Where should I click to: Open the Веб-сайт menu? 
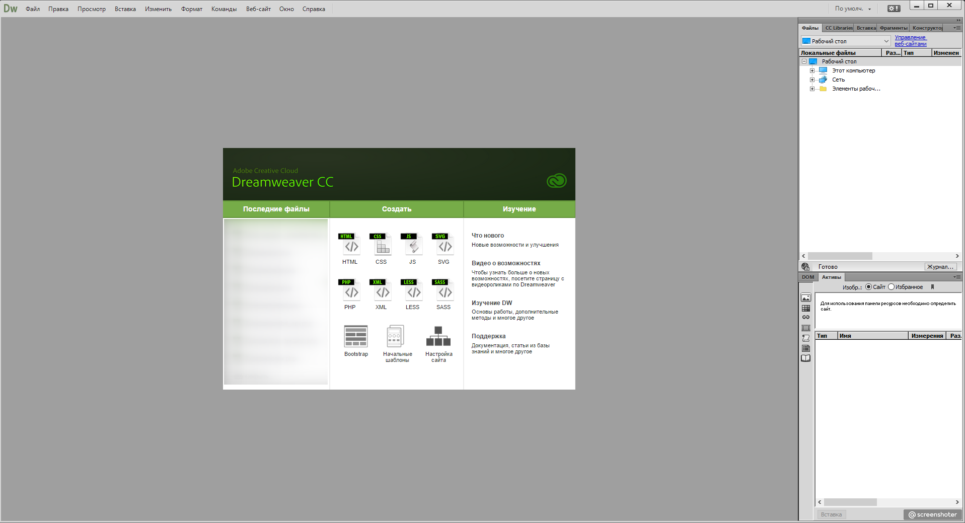[x=258, y=9]
